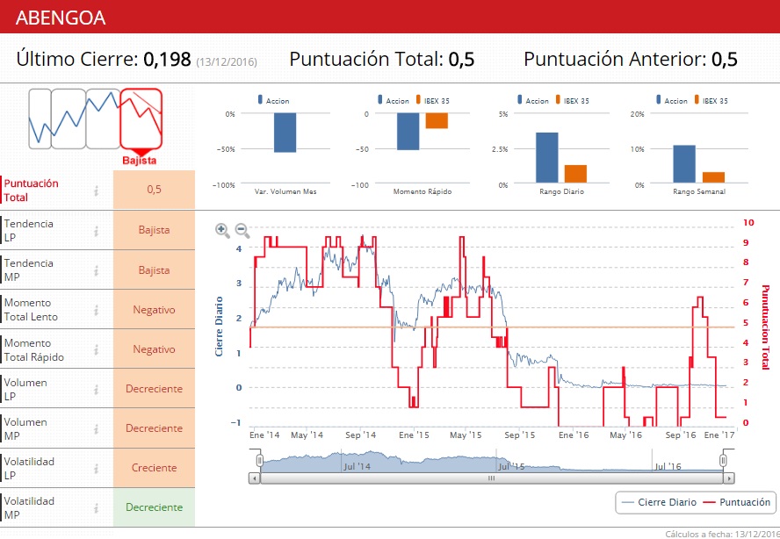780x539 pixels.
Task: Open info icon for Volumen MP
Action: 96,428
